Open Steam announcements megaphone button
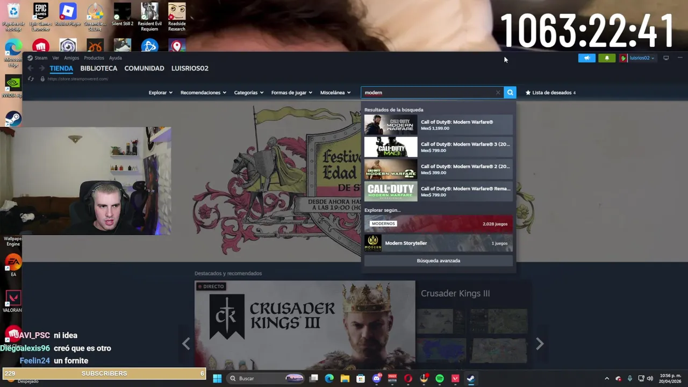This screenshot has width=688, height=387. [x=586, y=58]
